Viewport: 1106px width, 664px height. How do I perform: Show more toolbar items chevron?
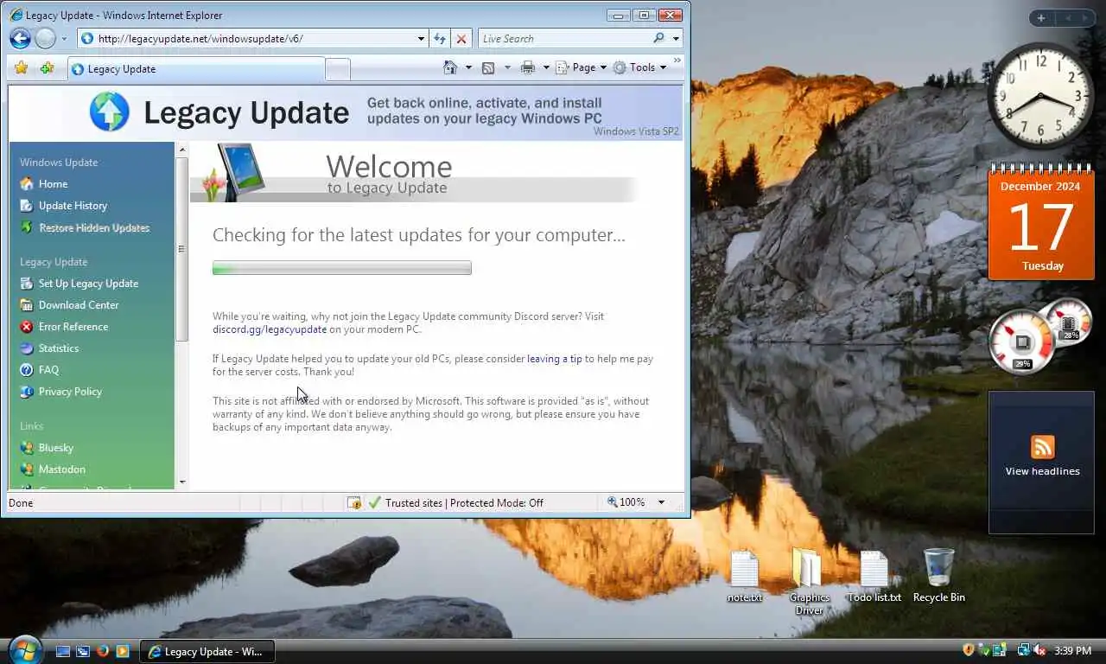677,61
